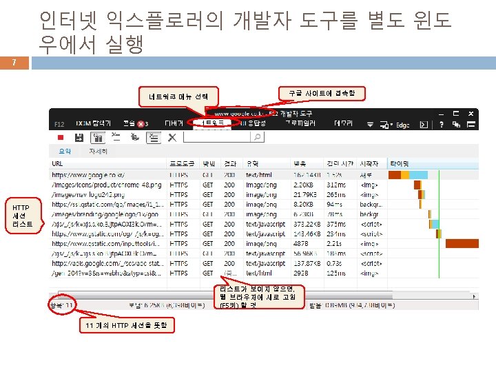Screen dimensions: 496x372
Task: Select chrome-48.png request row
Action: point(264,185)
